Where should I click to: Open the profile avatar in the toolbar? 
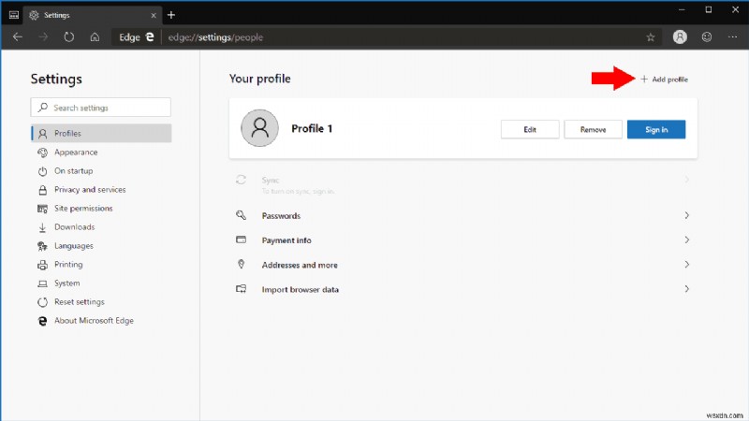click(x=680, y=36)
